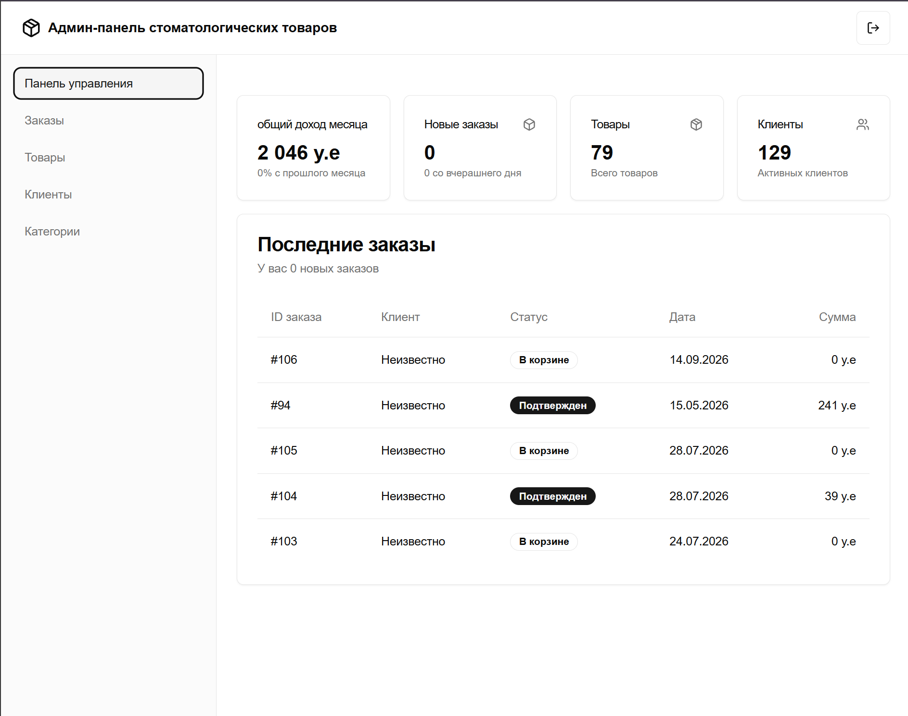The width and height of the screenshot is (908, 716).
Task: Click the amount 241 у.е
Action: 837,406
